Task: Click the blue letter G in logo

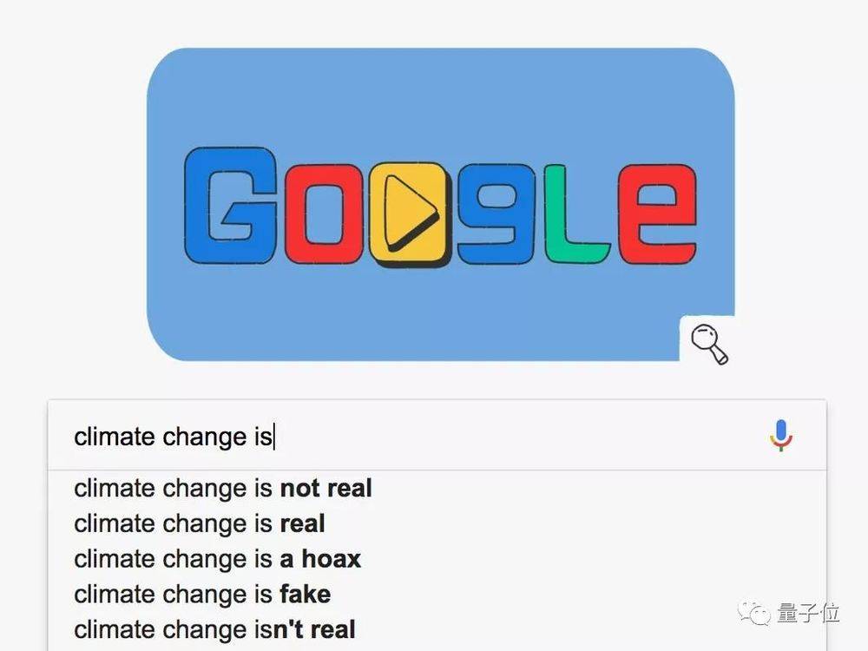Action: (x=230, y=205)
